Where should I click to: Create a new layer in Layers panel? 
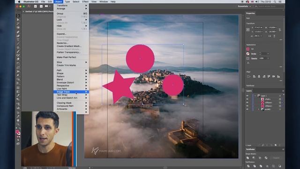point(276,145)
